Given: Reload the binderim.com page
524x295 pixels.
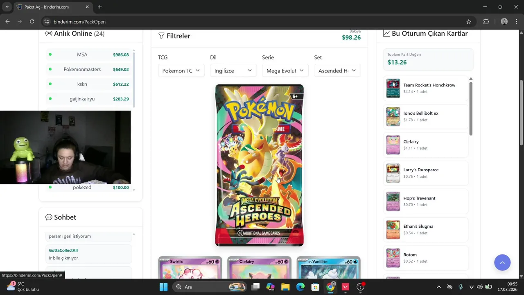Looking at the screenshot, I should (x=32, y=22).
